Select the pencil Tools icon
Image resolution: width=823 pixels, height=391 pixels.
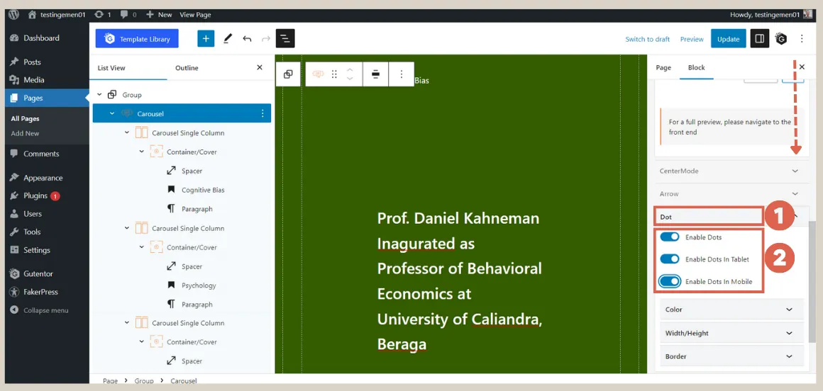coord(227,38)
